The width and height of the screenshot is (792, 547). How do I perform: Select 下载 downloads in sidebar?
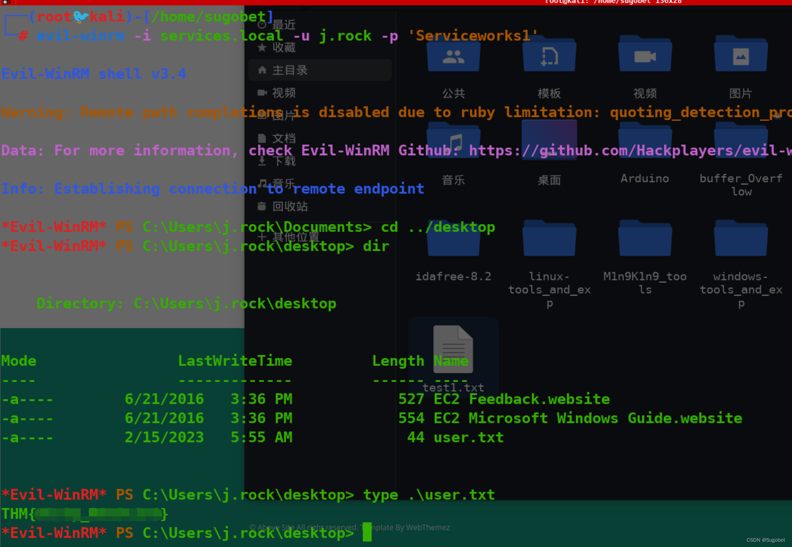click(320, 161)
